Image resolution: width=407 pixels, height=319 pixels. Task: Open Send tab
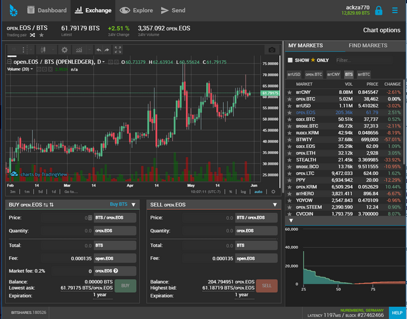coord(173,10)
